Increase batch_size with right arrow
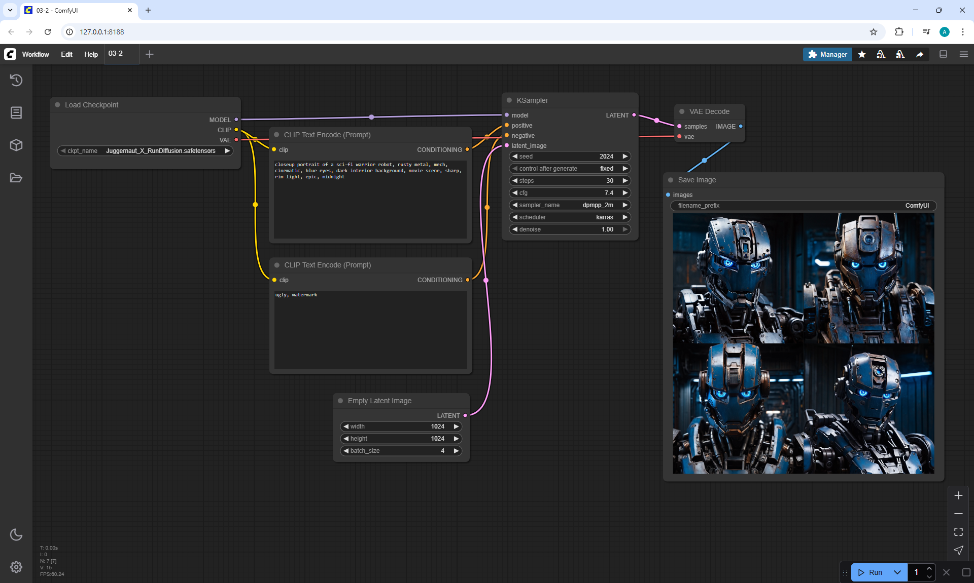Screen dimensions: 974x583 click(456, 451)
